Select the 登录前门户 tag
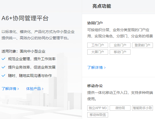 pos(142,45)
